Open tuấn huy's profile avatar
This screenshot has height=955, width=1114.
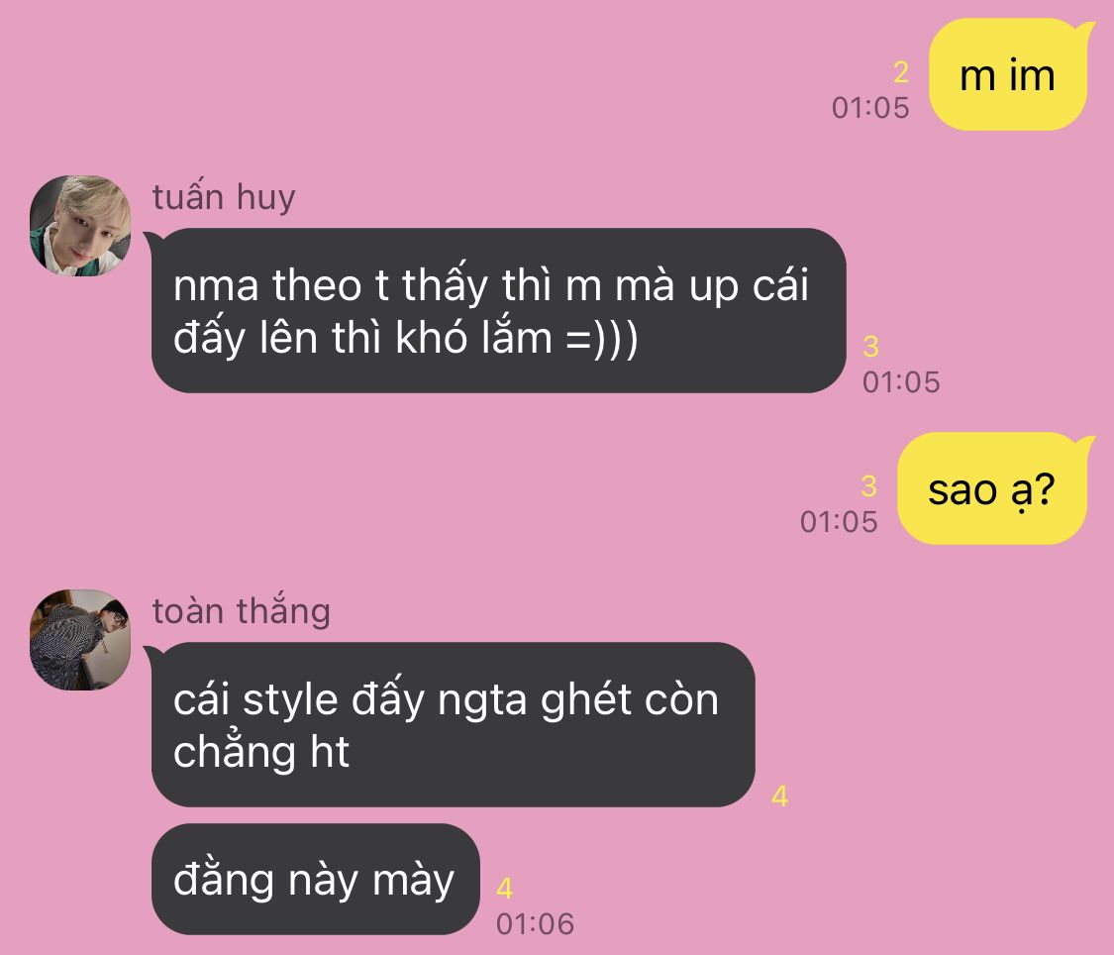[80, 226]
